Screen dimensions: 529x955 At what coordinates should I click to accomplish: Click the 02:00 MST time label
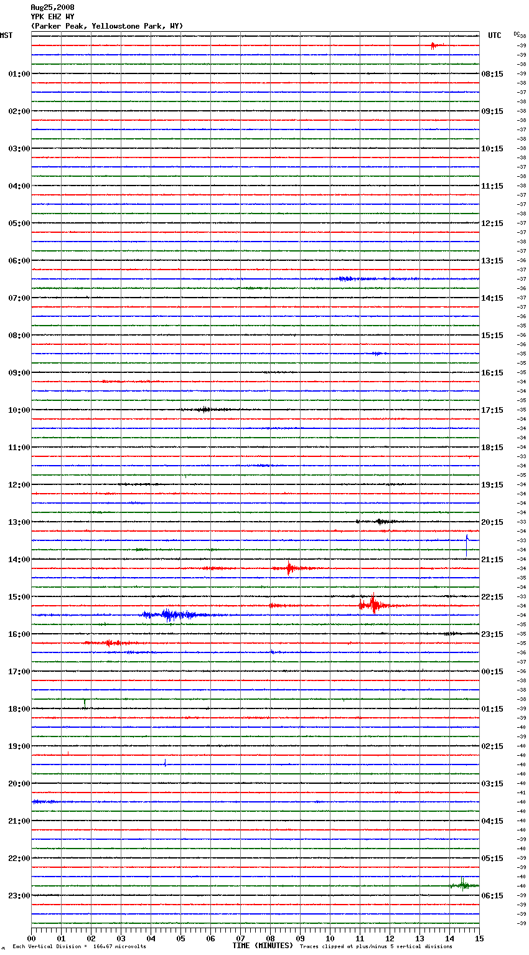[19, 111]
